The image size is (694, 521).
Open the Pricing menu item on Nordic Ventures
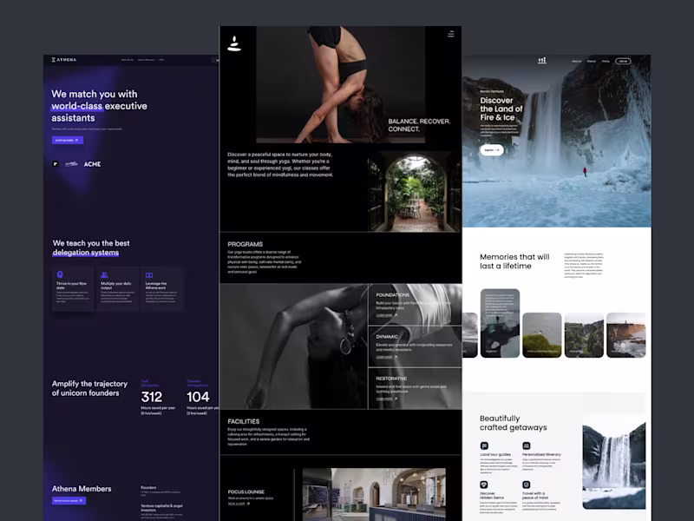click(605, 61)
